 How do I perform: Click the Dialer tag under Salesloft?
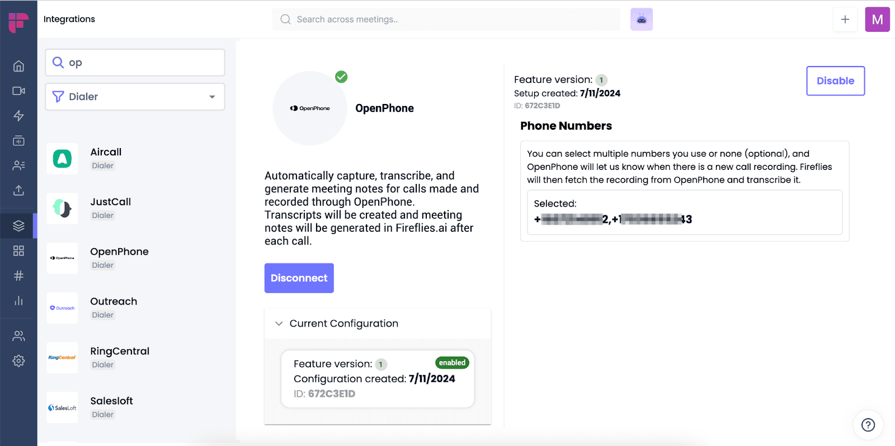click(x=103, y=414)
